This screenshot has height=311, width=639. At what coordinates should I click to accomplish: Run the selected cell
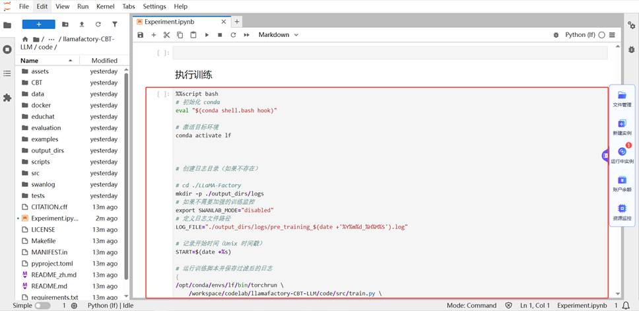(x=207, y=35)
